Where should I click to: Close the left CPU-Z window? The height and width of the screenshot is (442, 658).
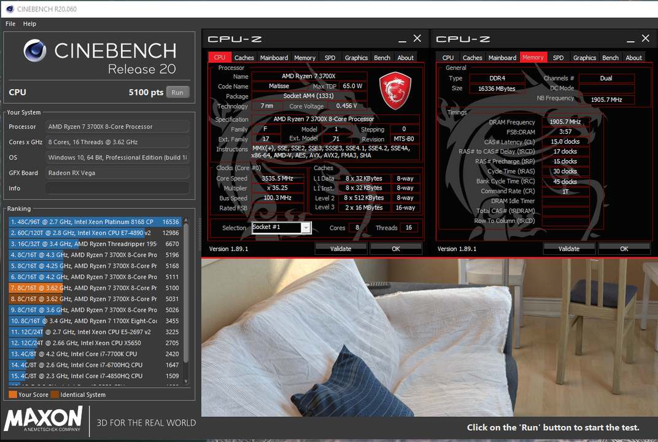pos(417,39)
